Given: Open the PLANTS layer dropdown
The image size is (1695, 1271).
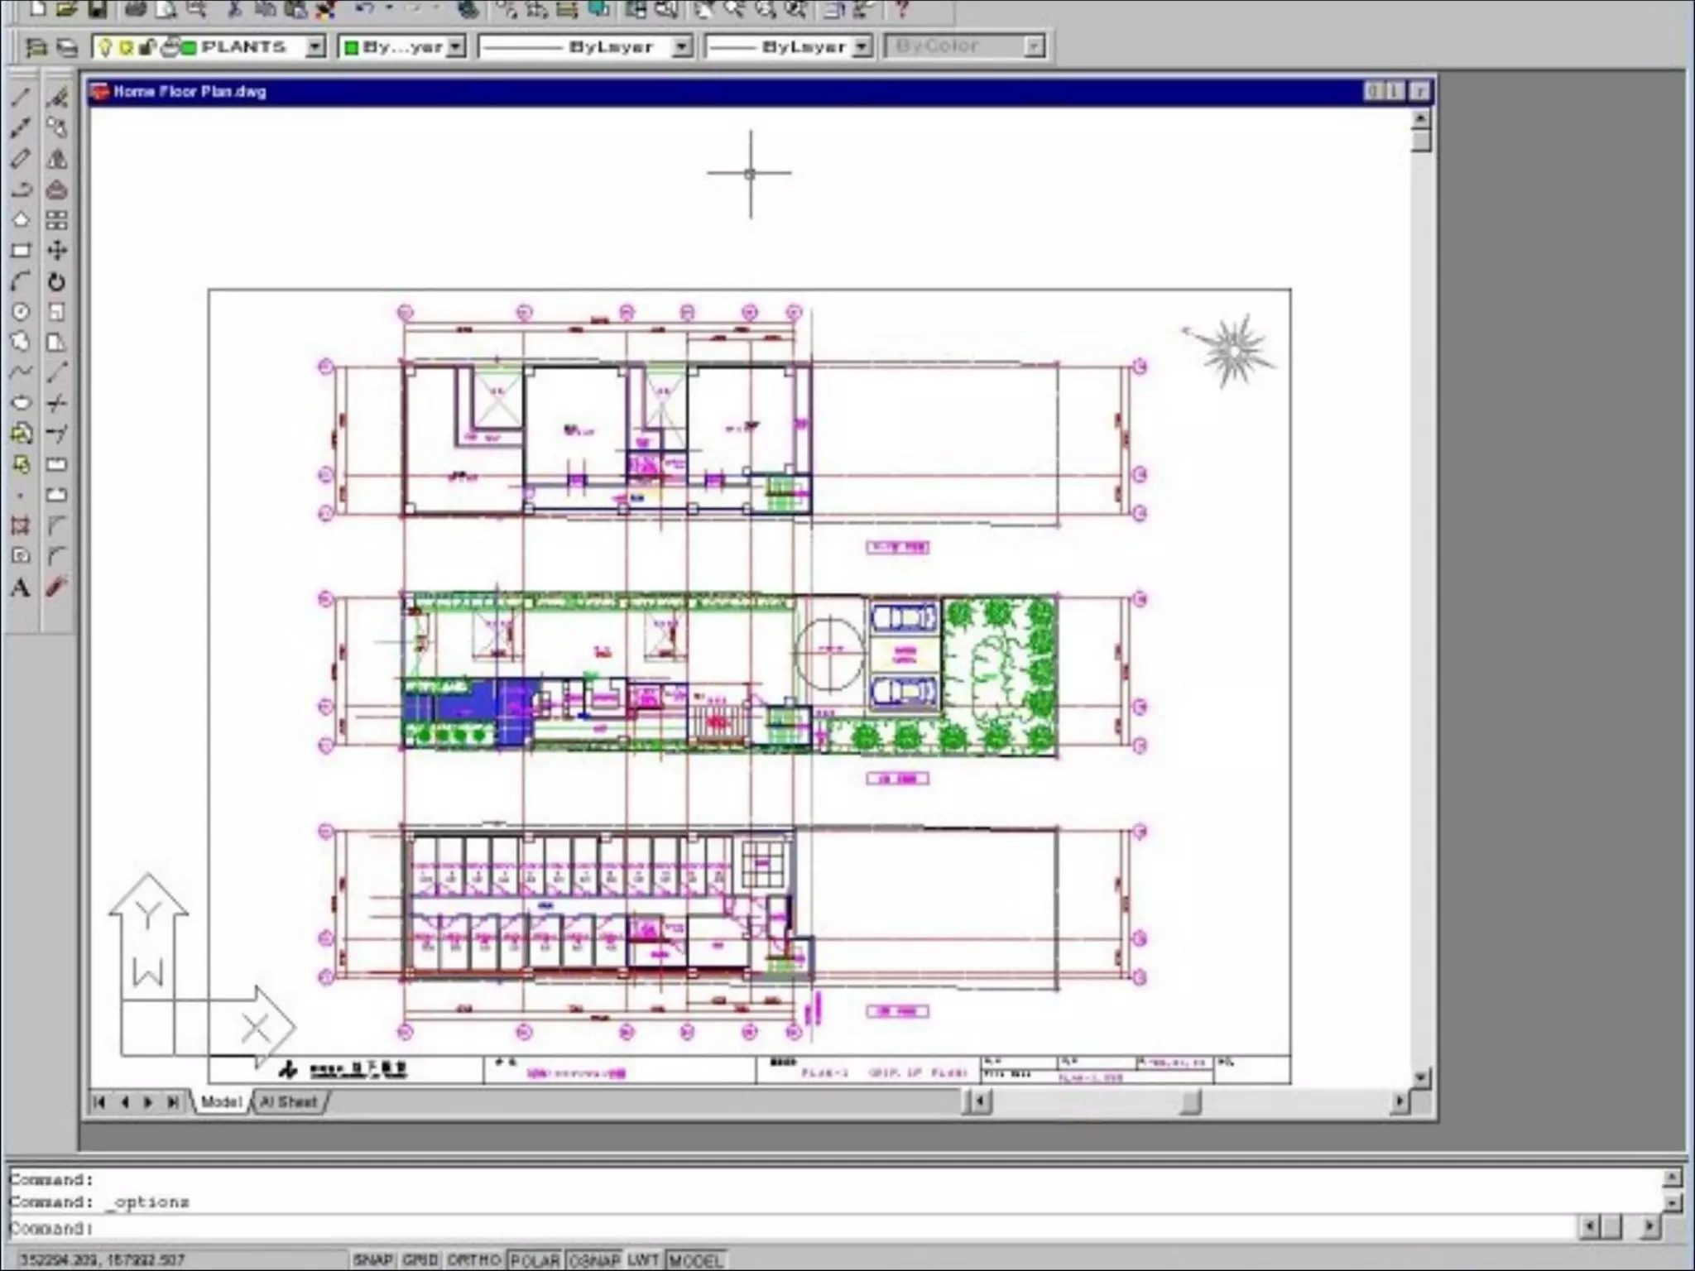Looking at the screenshot, I should [x=315, y=47].
